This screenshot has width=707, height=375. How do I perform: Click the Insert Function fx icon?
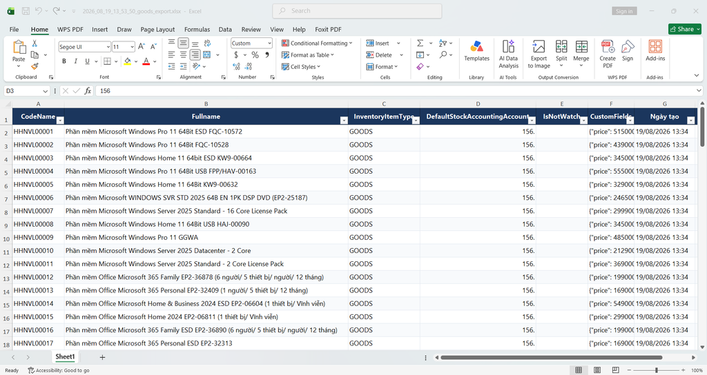(88, 91)
